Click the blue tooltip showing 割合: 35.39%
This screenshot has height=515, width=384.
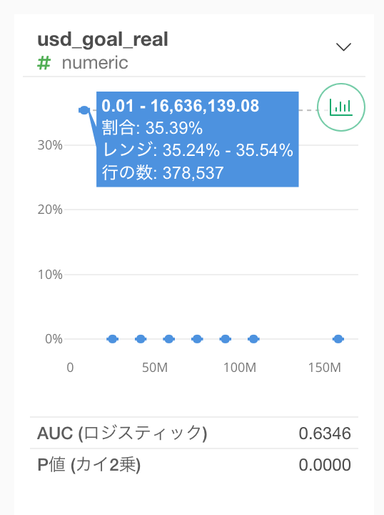(197, 139)
